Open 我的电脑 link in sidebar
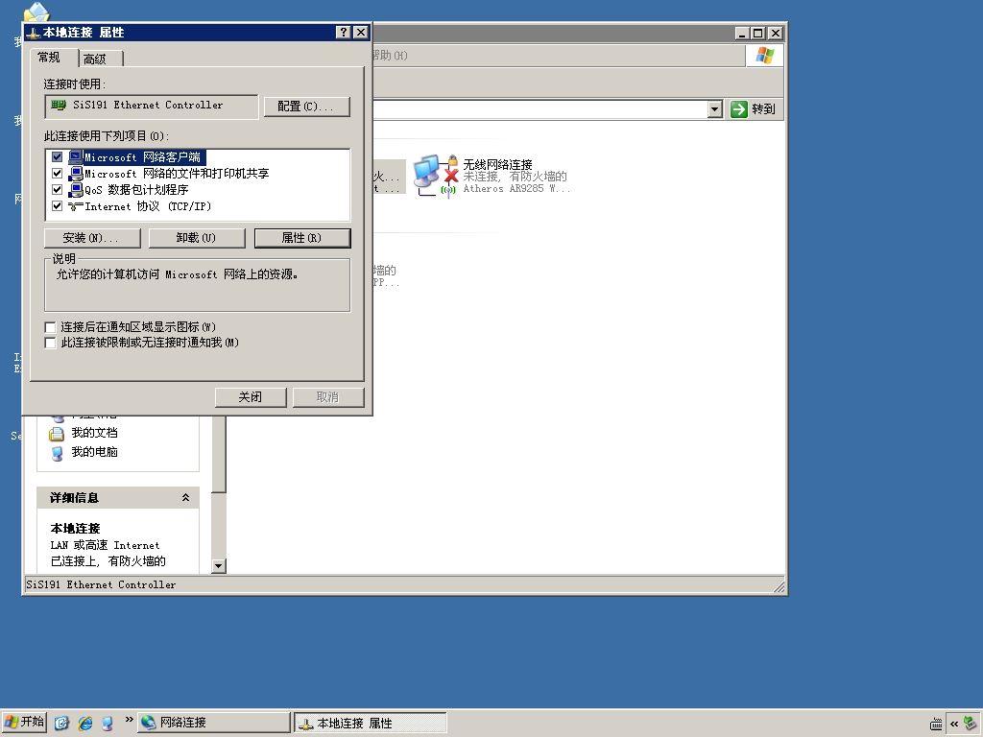This screenshot has height=737, width=983. [x=94, y=452]
